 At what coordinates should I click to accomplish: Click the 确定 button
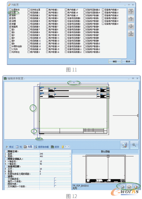pos(115,62)
